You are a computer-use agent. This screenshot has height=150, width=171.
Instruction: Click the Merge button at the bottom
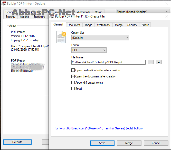129,143
